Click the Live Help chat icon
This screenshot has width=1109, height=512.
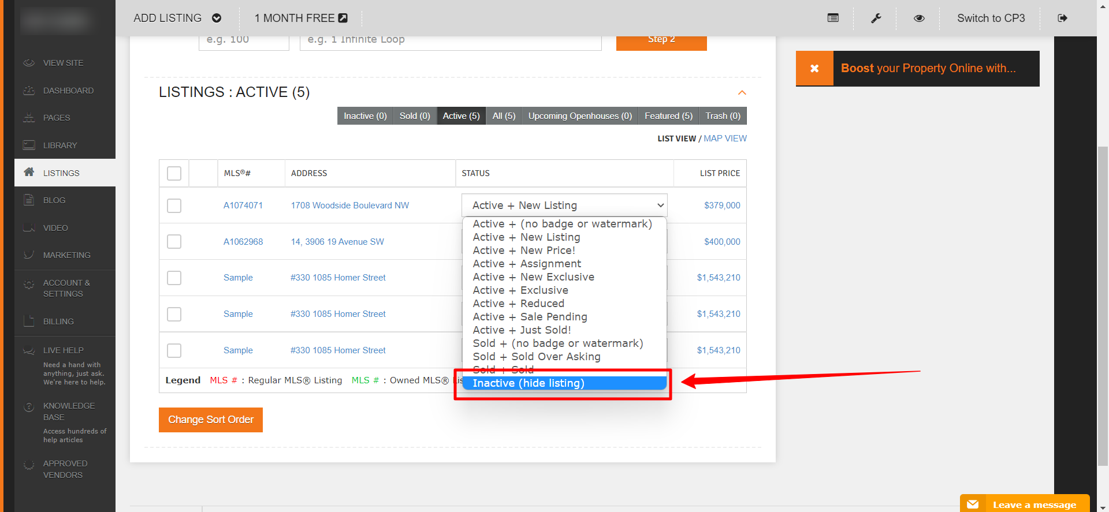click(x=29, y=350)
